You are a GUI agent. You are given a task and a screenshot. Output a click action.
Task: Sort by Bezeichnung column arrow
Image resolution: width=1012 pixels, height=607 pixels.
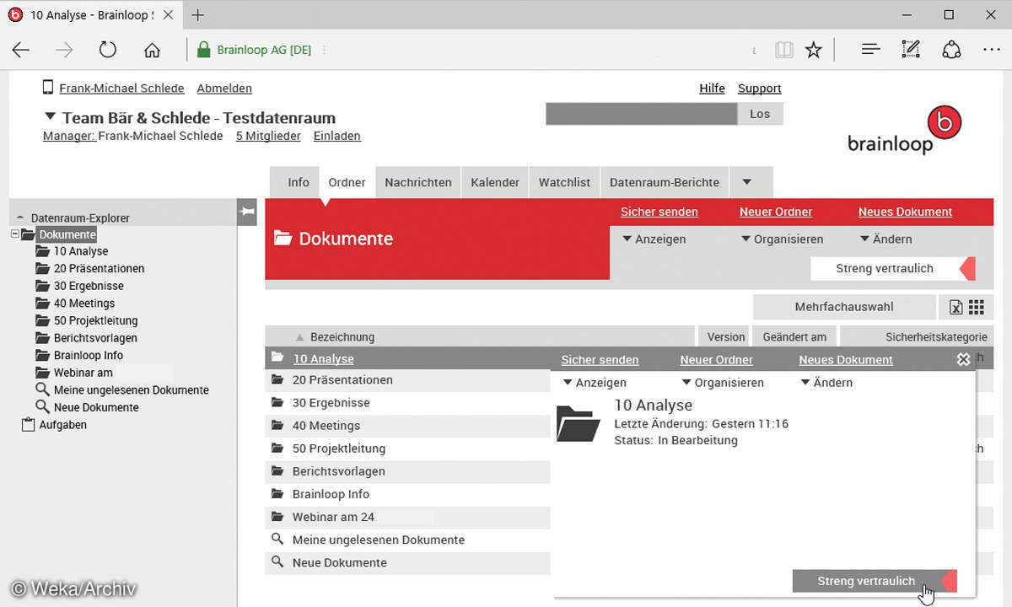coord(299,337)
